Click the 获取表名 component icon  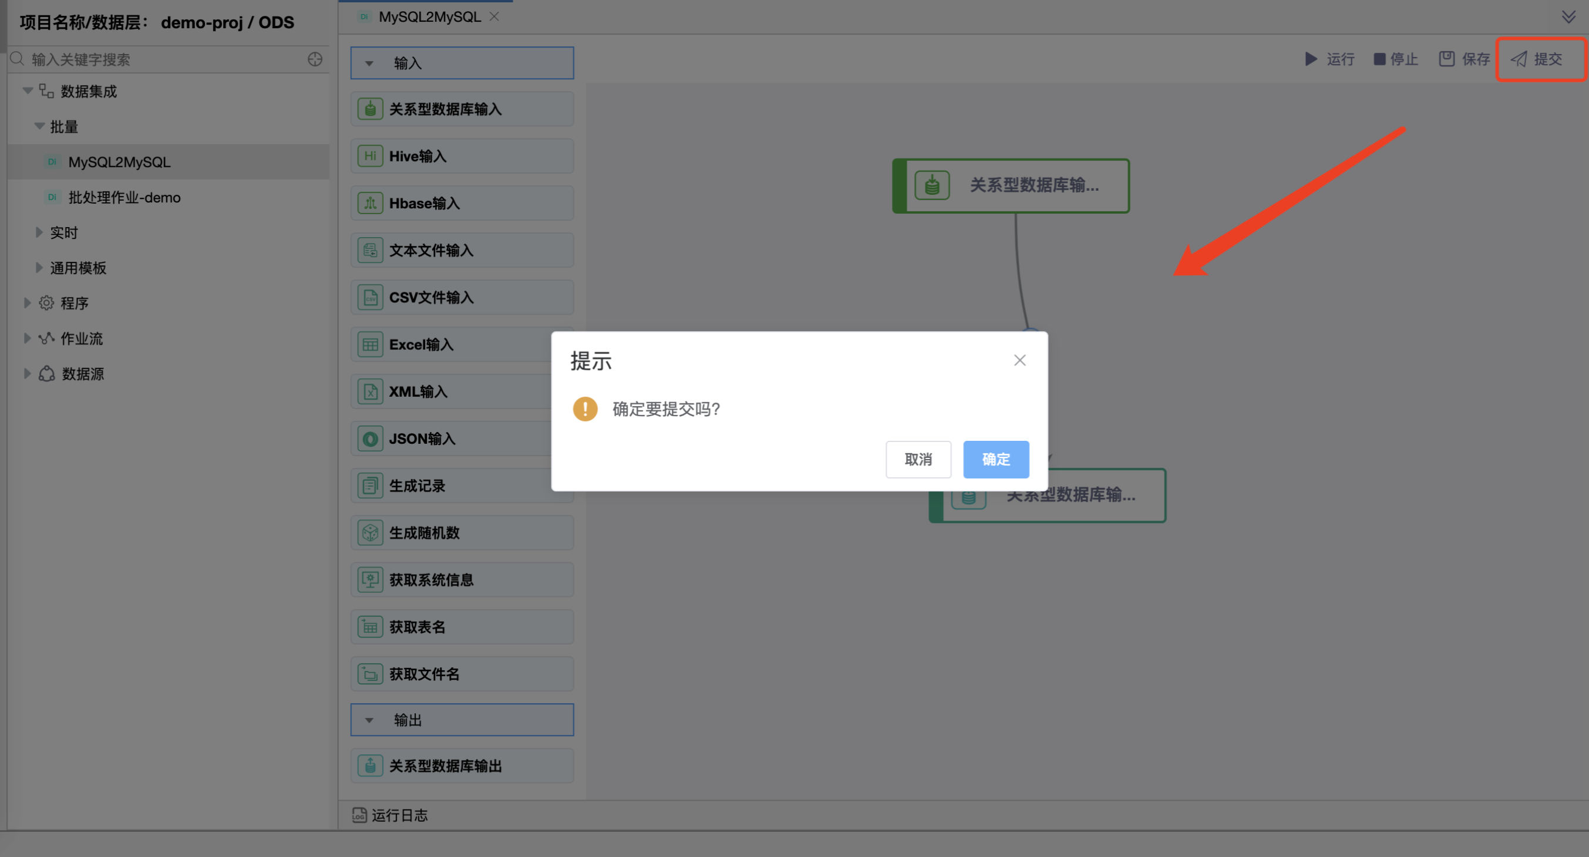[x=370, y=627]
